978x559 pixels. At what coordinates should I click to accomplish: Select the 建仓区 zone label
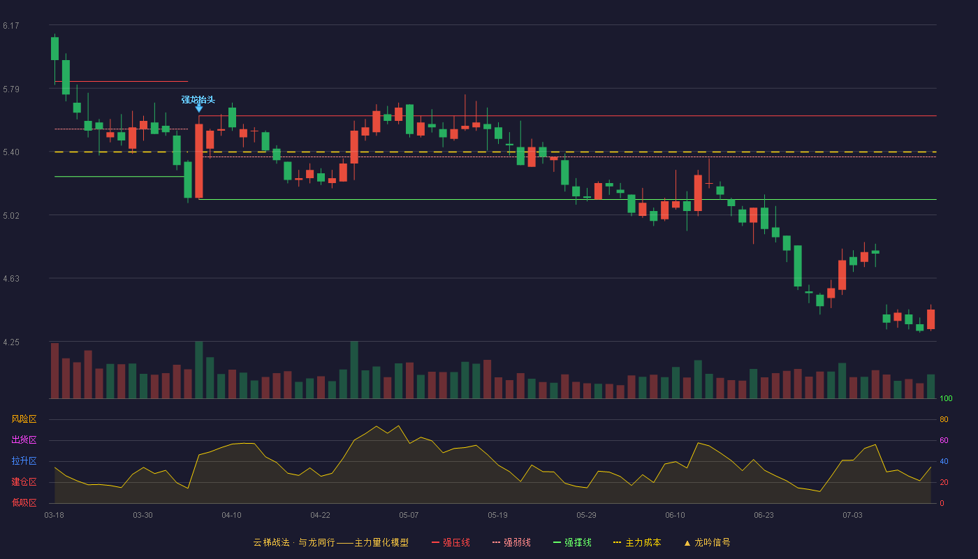click(x=24, y=482)
